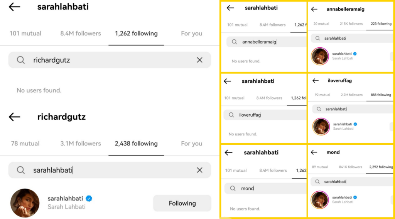Go back from top-left sarahlahbati header
This screenshot has width=395, height=219.
click(x=14, y=7)
